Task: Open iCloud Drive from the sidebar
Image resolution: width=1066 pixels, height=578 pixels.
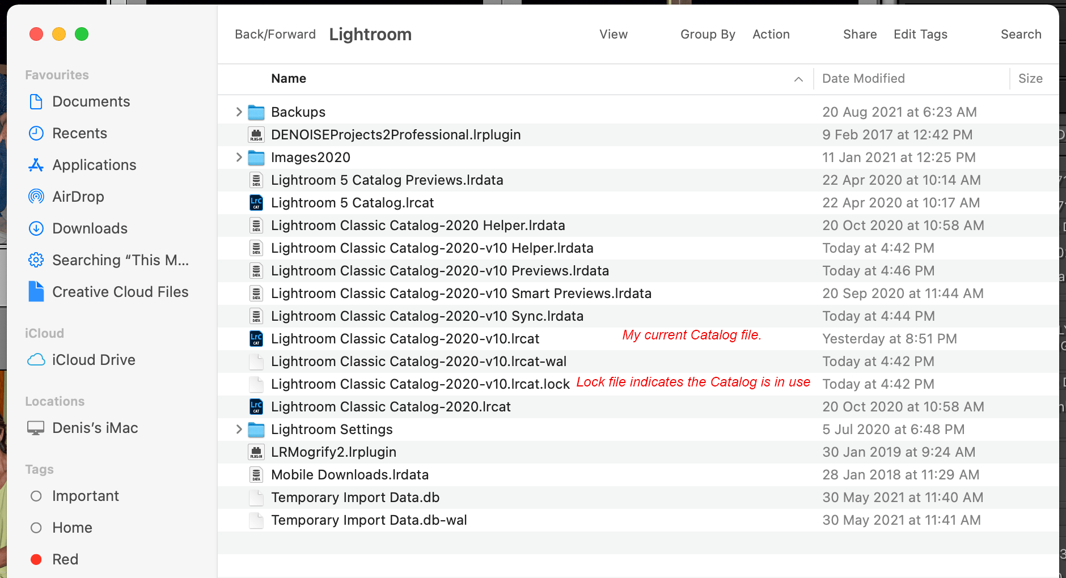Action: click(94, 360)
